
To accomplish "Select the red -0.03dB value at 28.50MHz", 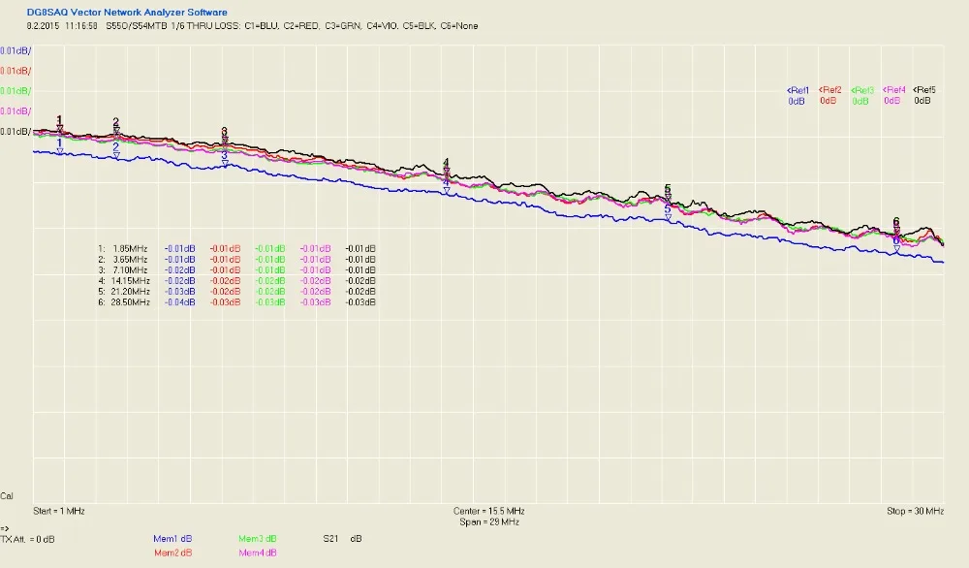I will click(x=225, y=302).
